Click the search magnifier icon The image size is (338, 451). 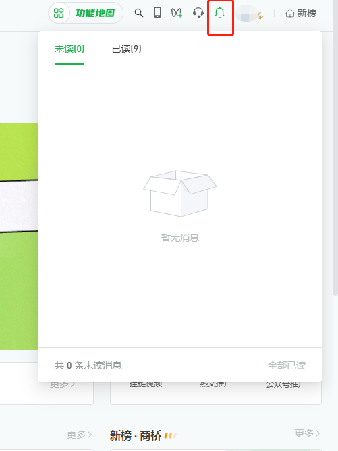click(x=139, y=13)
